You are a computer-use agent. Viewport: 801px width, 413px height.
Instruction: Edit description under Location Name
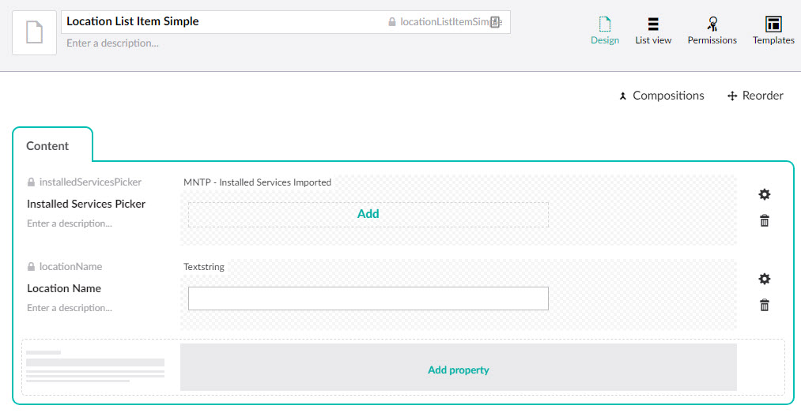click(70, 308)
